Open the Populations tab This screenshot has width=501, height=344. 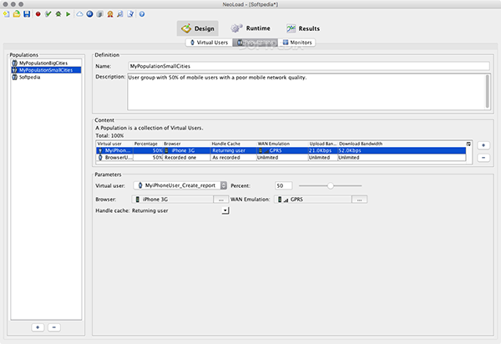pyautogui.click(x=256, y=43)
